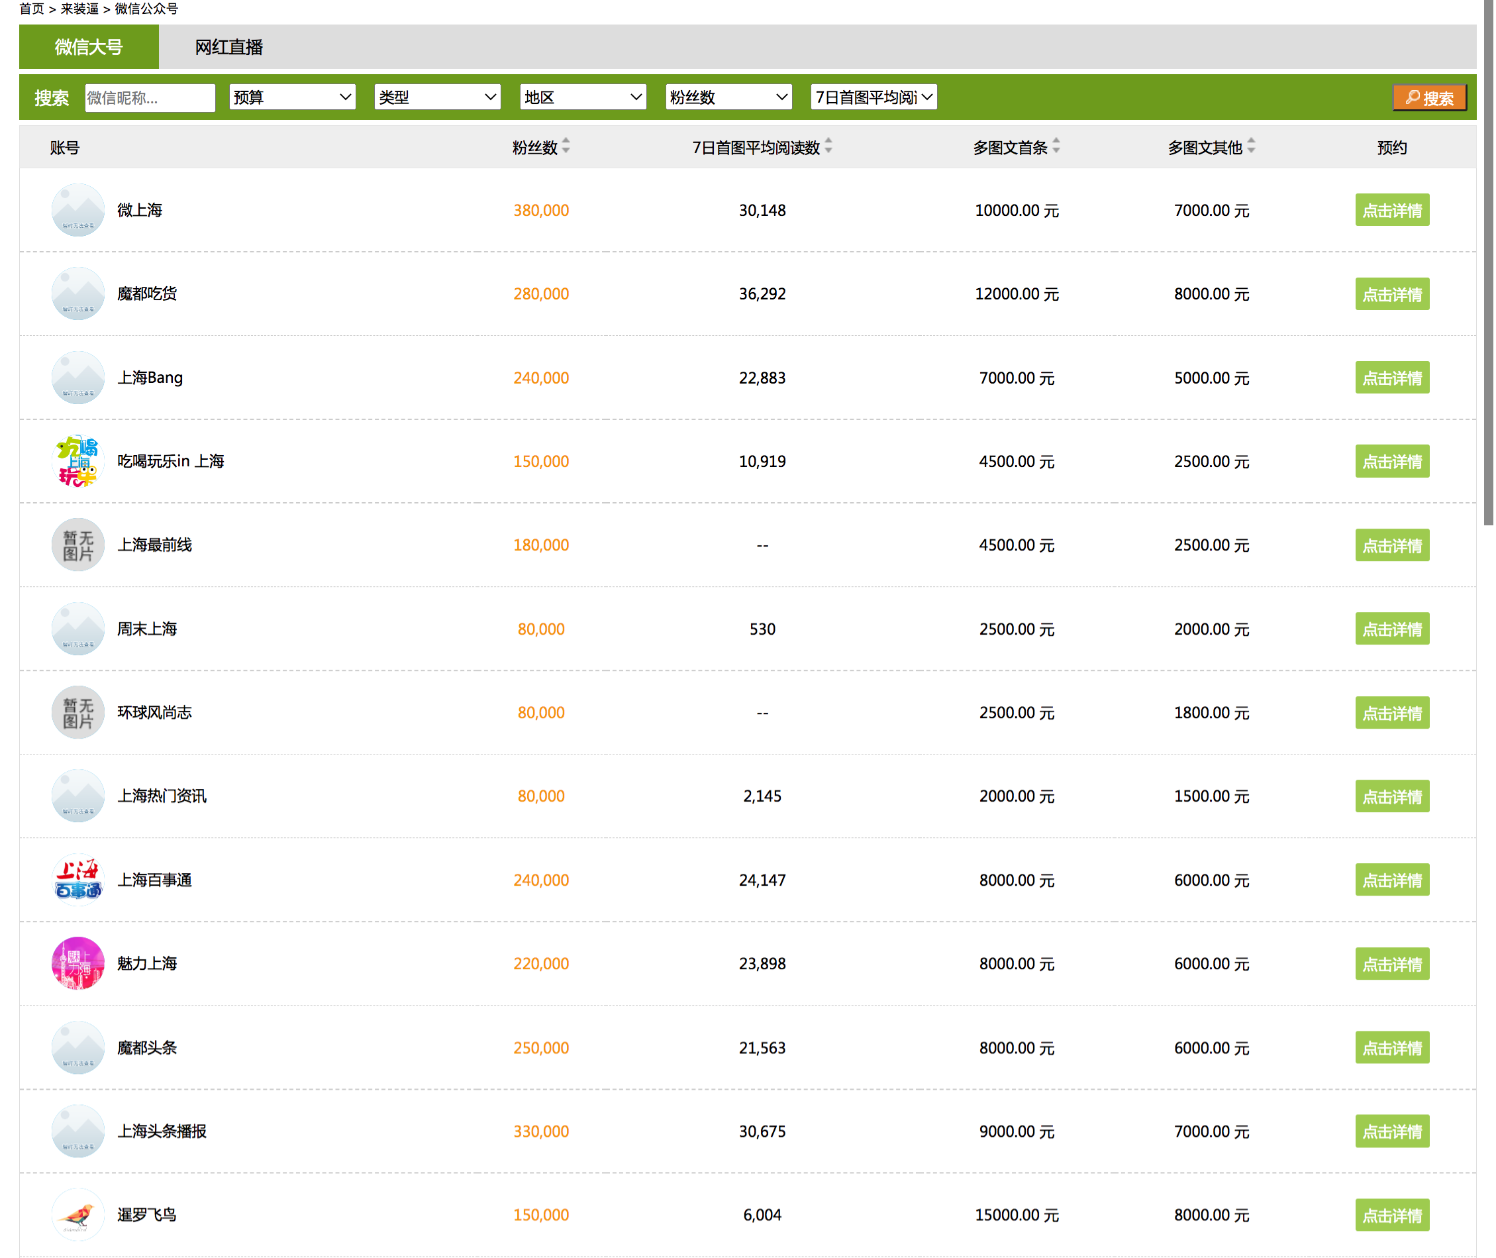The height and width of the screenshot is (1258, 1496).
Task: Click the 微信昵称 search input field
Action: (x=150, y=97)
